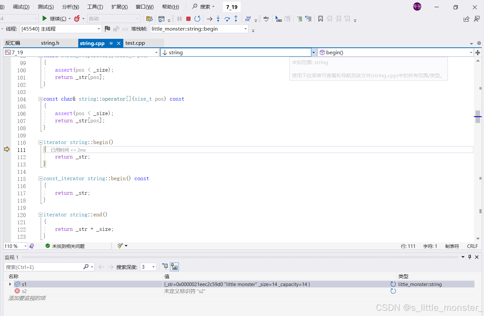Image resolution: width=484 pixels, height=316 pixels.
Task: Click the editor vertical scrollbar thumb
Action: [478, 117]
